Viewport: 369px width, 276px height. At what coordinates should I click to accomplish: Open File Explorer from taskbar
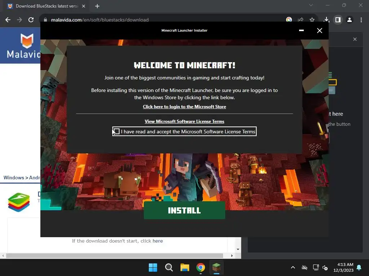[185, 267]
